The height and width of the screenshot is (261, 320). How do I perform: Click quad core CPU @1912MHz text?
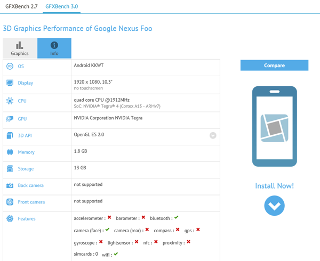tap(102, 100)
